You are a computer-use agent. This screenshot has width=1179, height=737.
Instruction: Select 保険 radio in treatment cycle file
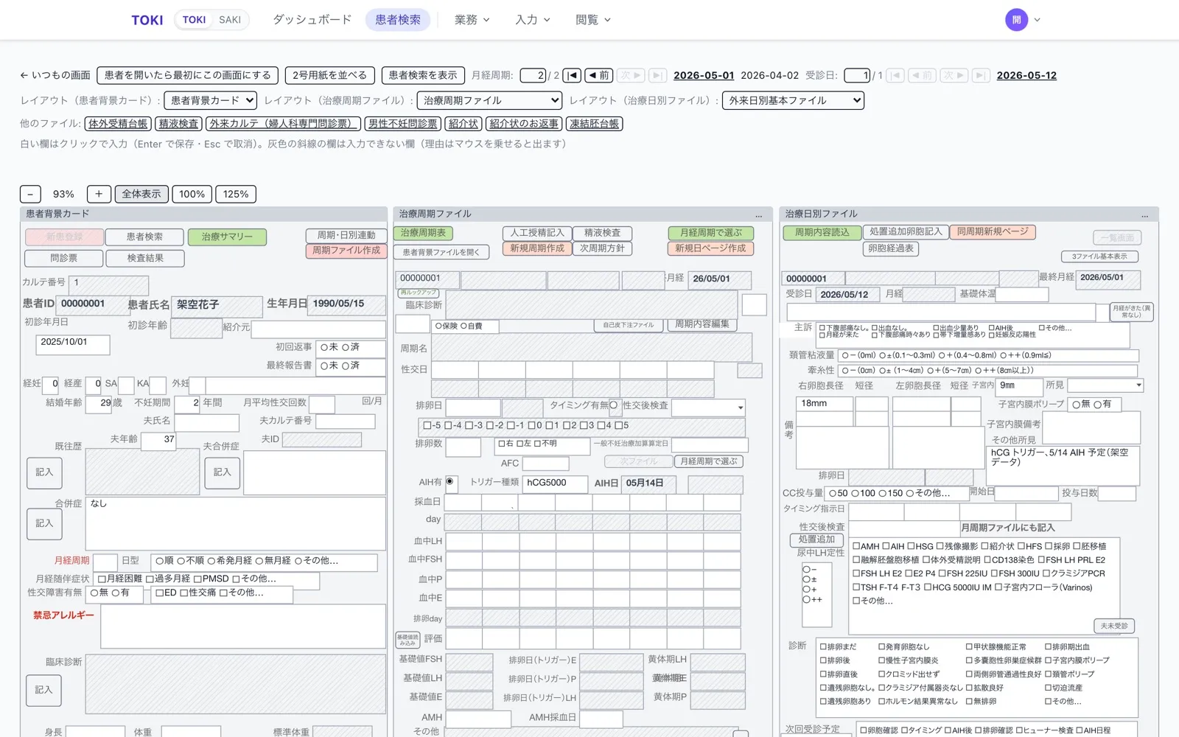438,326
